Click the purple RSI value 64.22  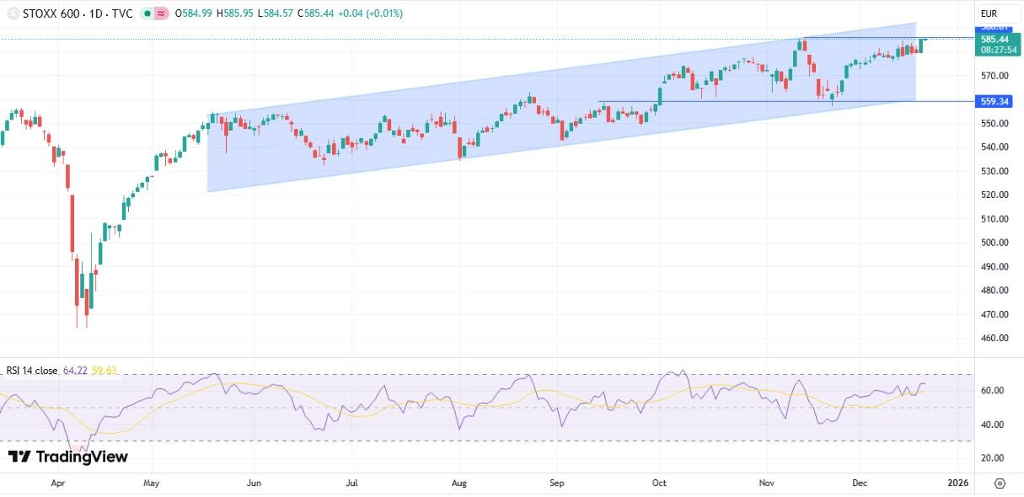[x=75, y=370]
